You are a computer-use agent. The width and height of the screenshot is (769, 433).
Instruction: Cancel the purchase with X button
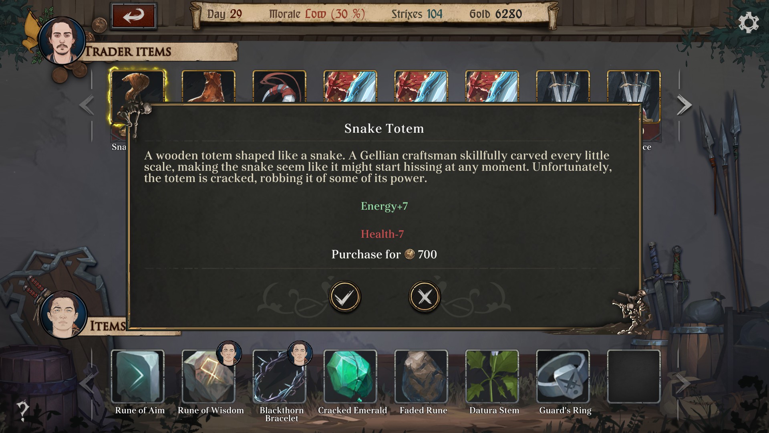coord(425,297)
